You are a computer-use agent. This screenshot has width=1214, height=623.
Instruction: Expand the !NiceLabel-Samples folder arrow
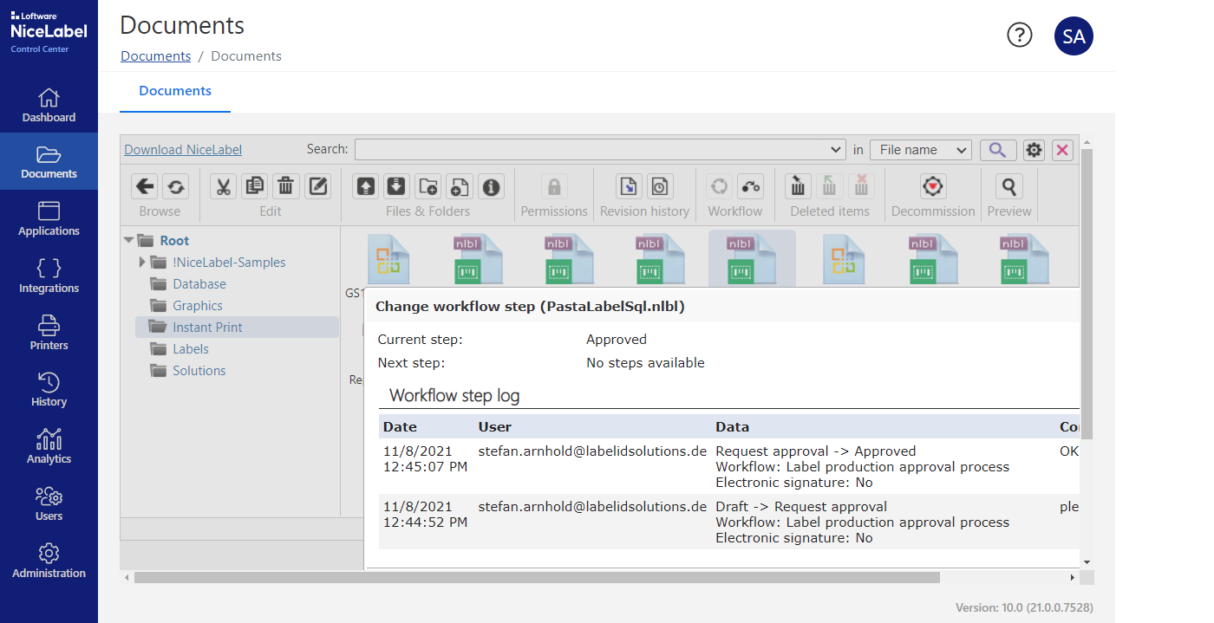pyautogui.click(x=142, y=262)
